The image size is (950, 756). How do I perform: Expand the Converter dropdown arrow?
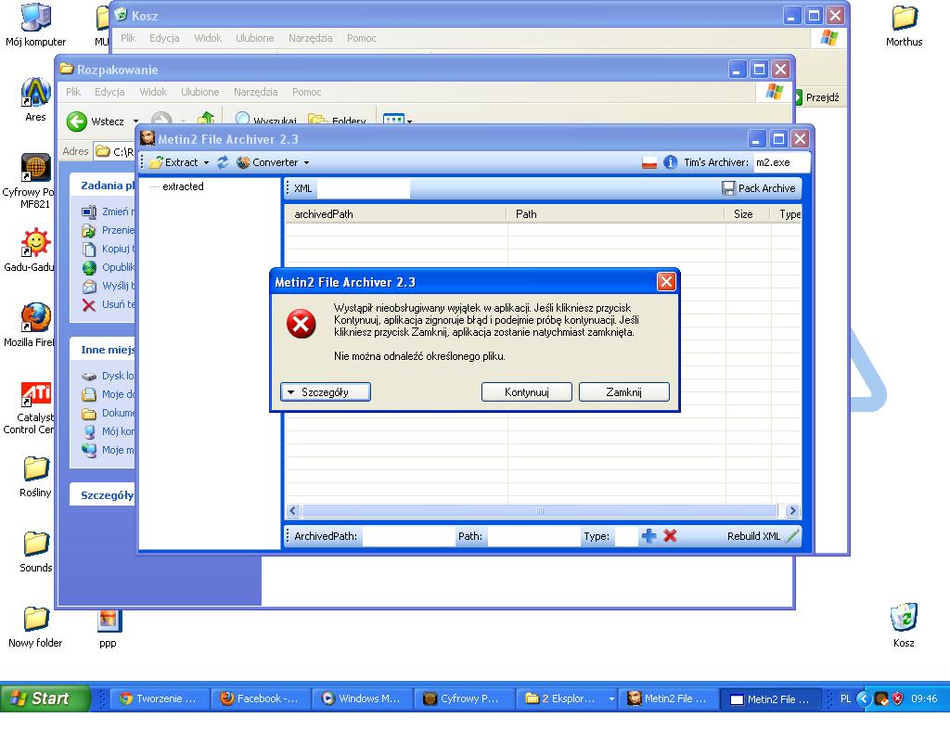306,163
